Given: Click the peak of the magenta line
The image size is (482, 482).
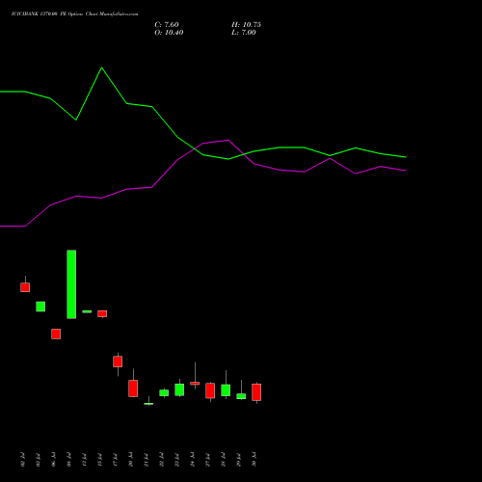Looking at the screenshot, I should 228,140.
